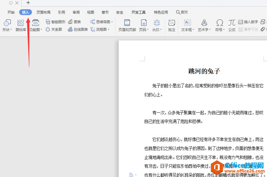
Task: Click the line starting 止境地涌现出来
Action: coord(204,157)
